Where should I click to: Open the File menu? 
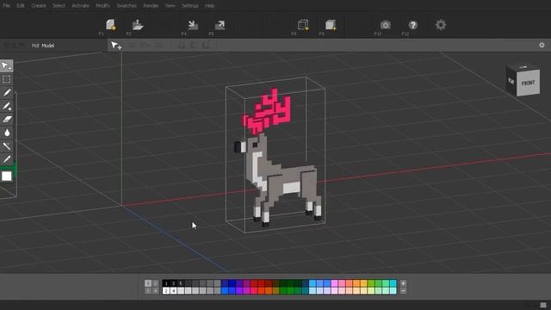pyautogui.click(x=6, y=6)
